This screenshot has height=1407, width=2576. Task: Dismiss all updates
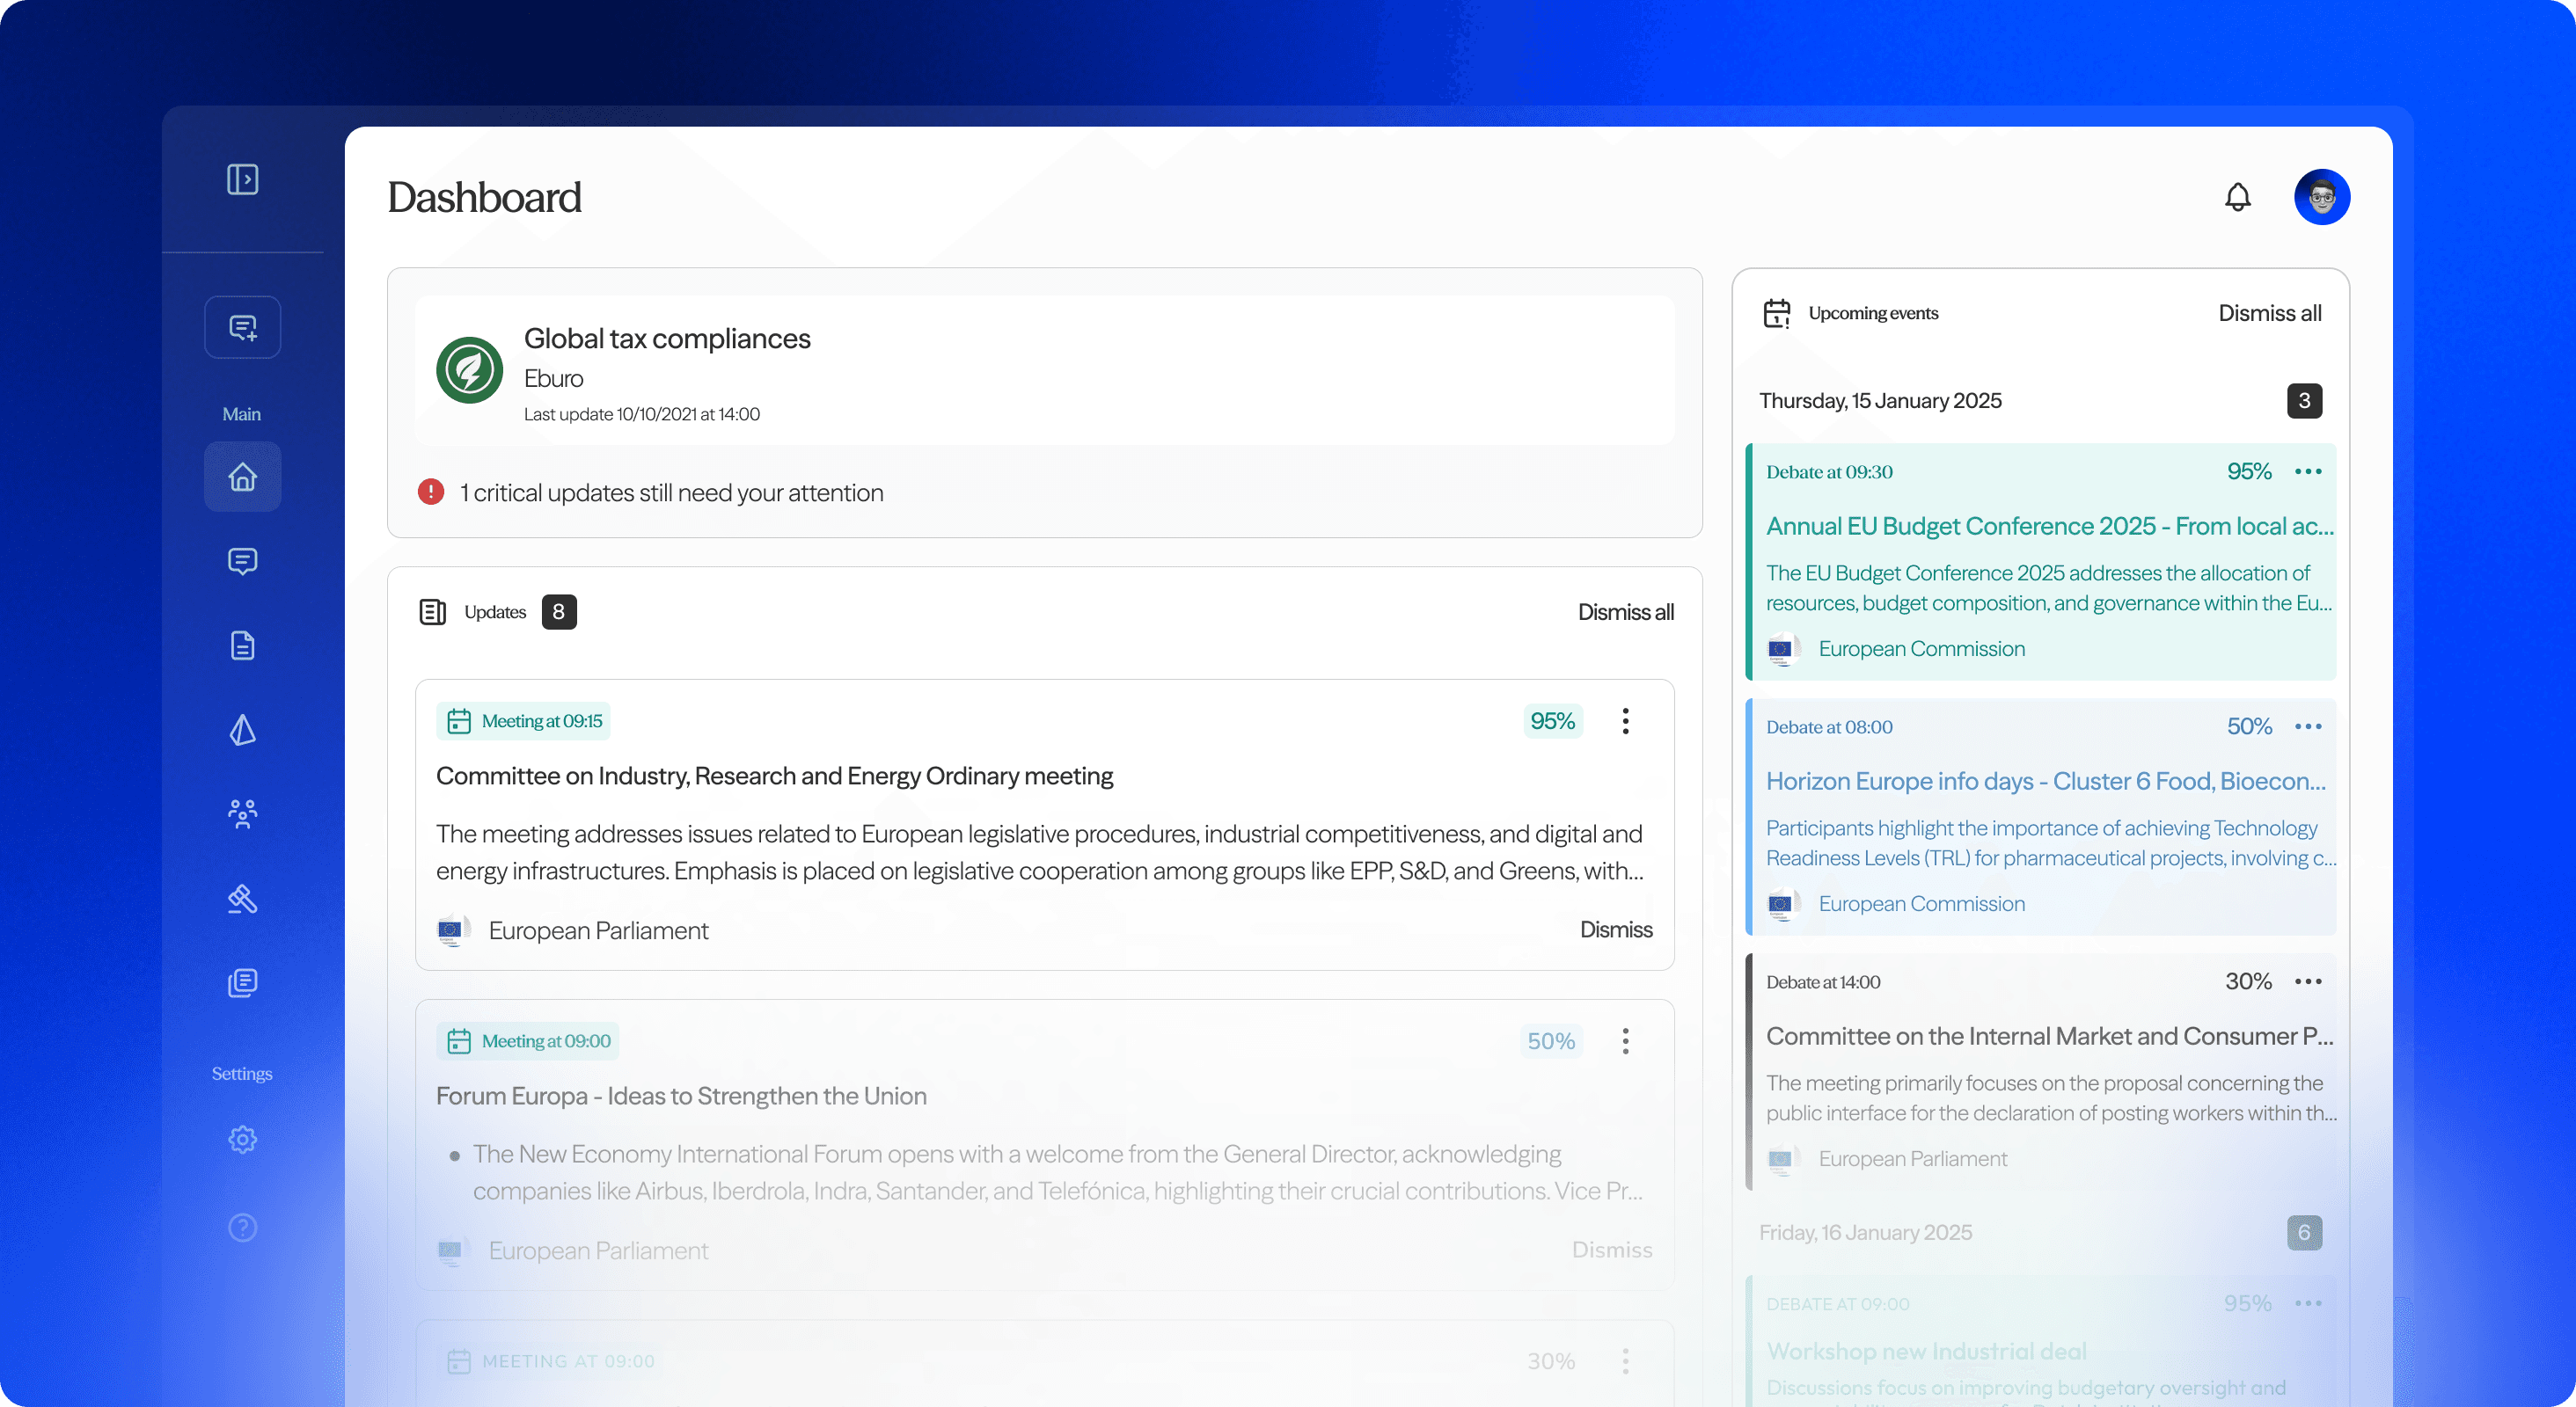tap(1626, 611)
